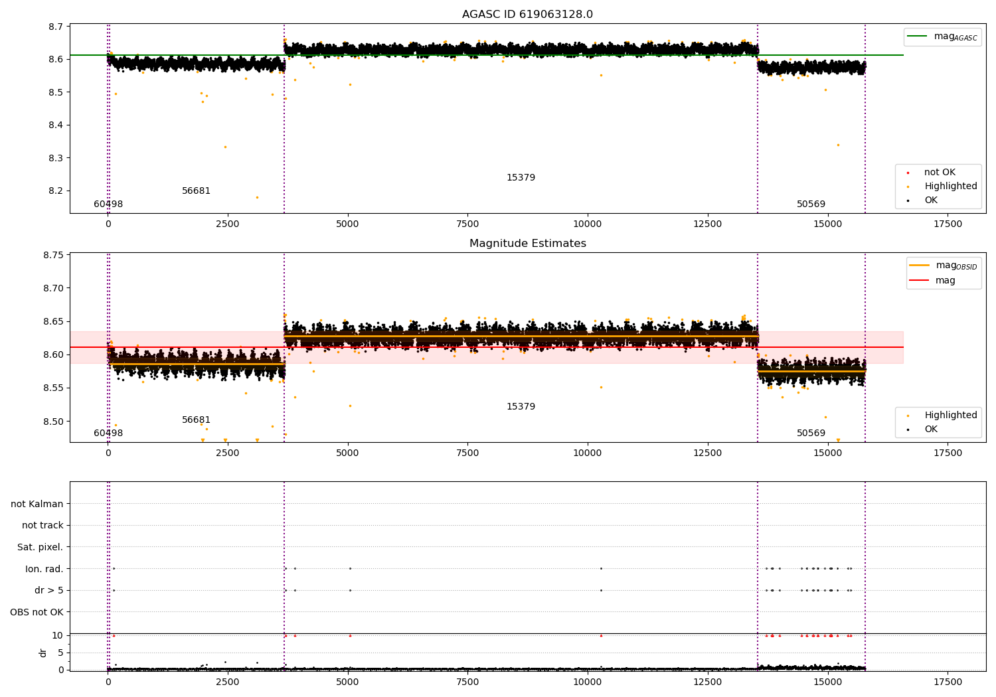Screen dimensions: 996x697
Task: Click OBSID label 56681 in Magnitude Estimates plot
Action: [196, 420]
